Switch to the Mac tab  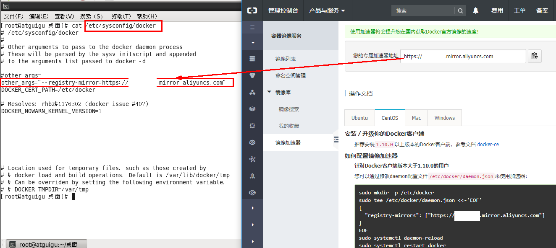(416, 118)
